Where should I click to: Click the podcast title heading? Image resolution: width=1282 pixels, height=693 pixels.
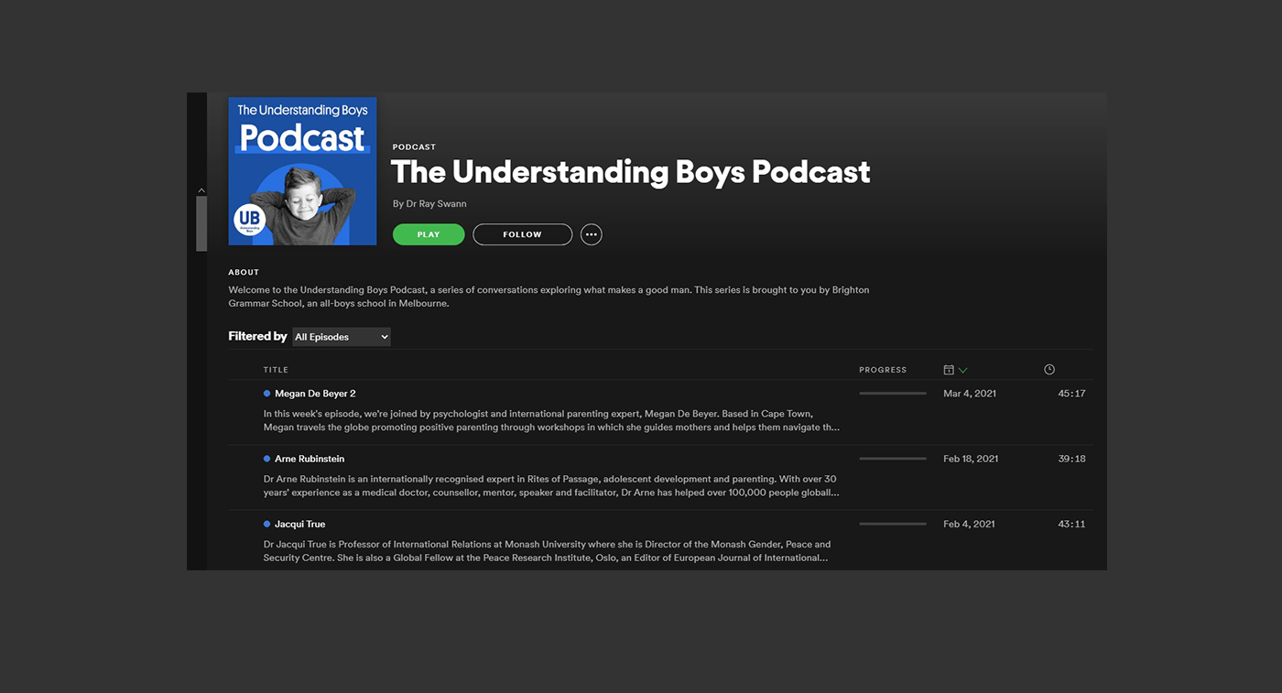pyautogui.click(x=630, y=172)
